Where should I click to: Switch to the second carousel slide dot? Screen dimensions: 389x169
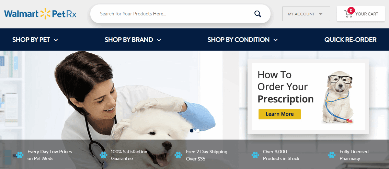click(x=198, y=131)
